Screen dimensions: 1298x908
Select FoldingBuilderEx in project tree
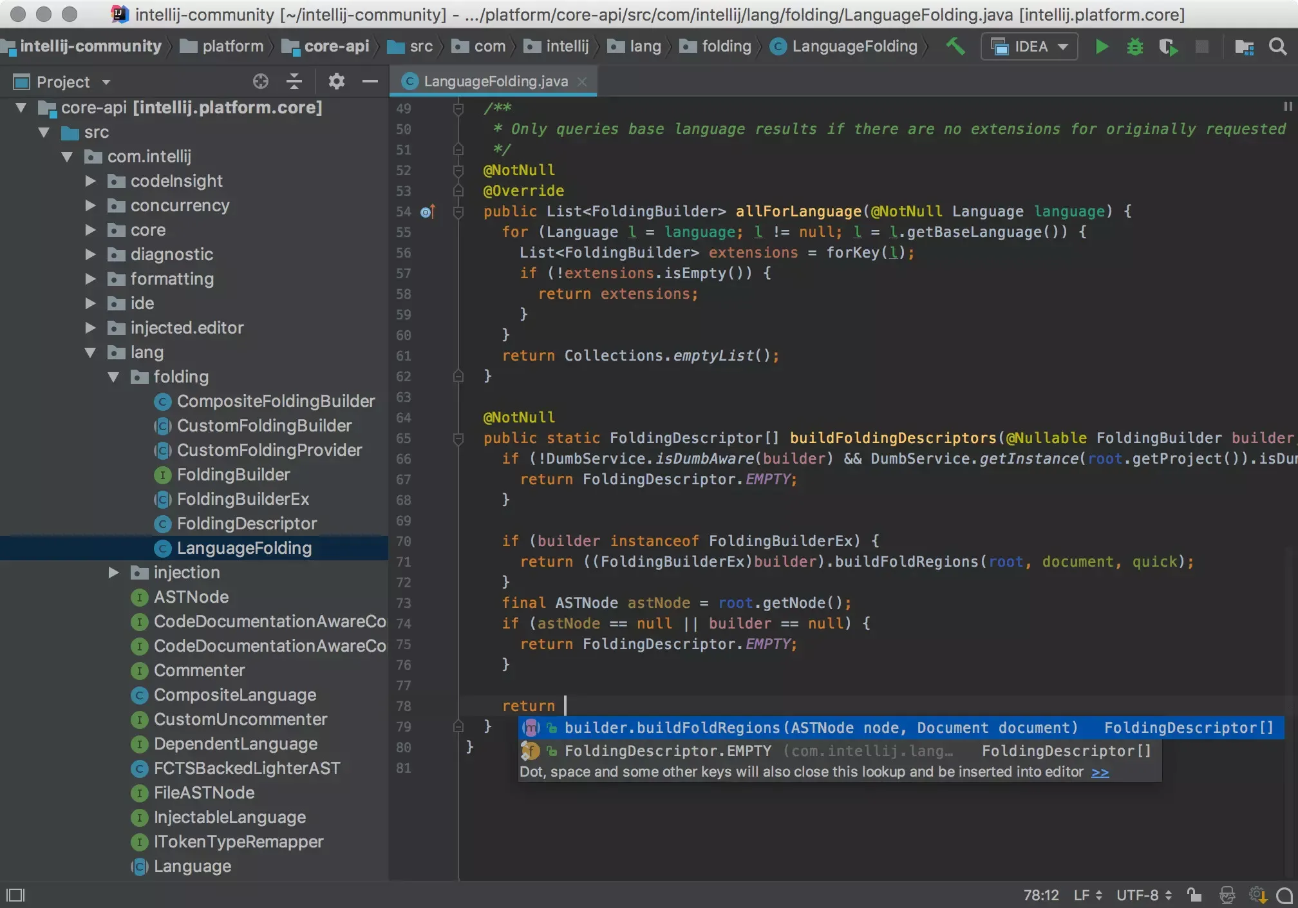(243, 498)
